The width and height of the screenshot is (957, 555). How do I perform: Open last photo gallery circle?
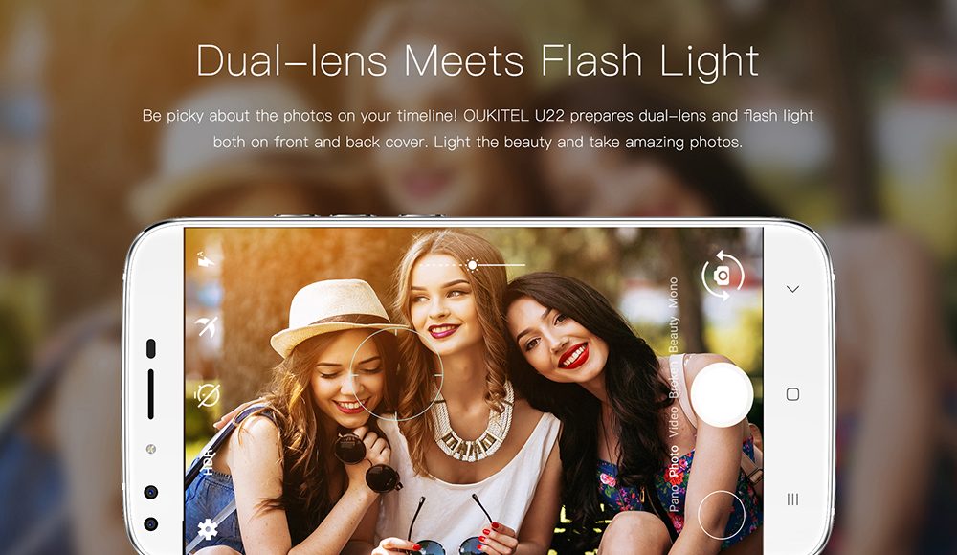click(x=722, y=515)
